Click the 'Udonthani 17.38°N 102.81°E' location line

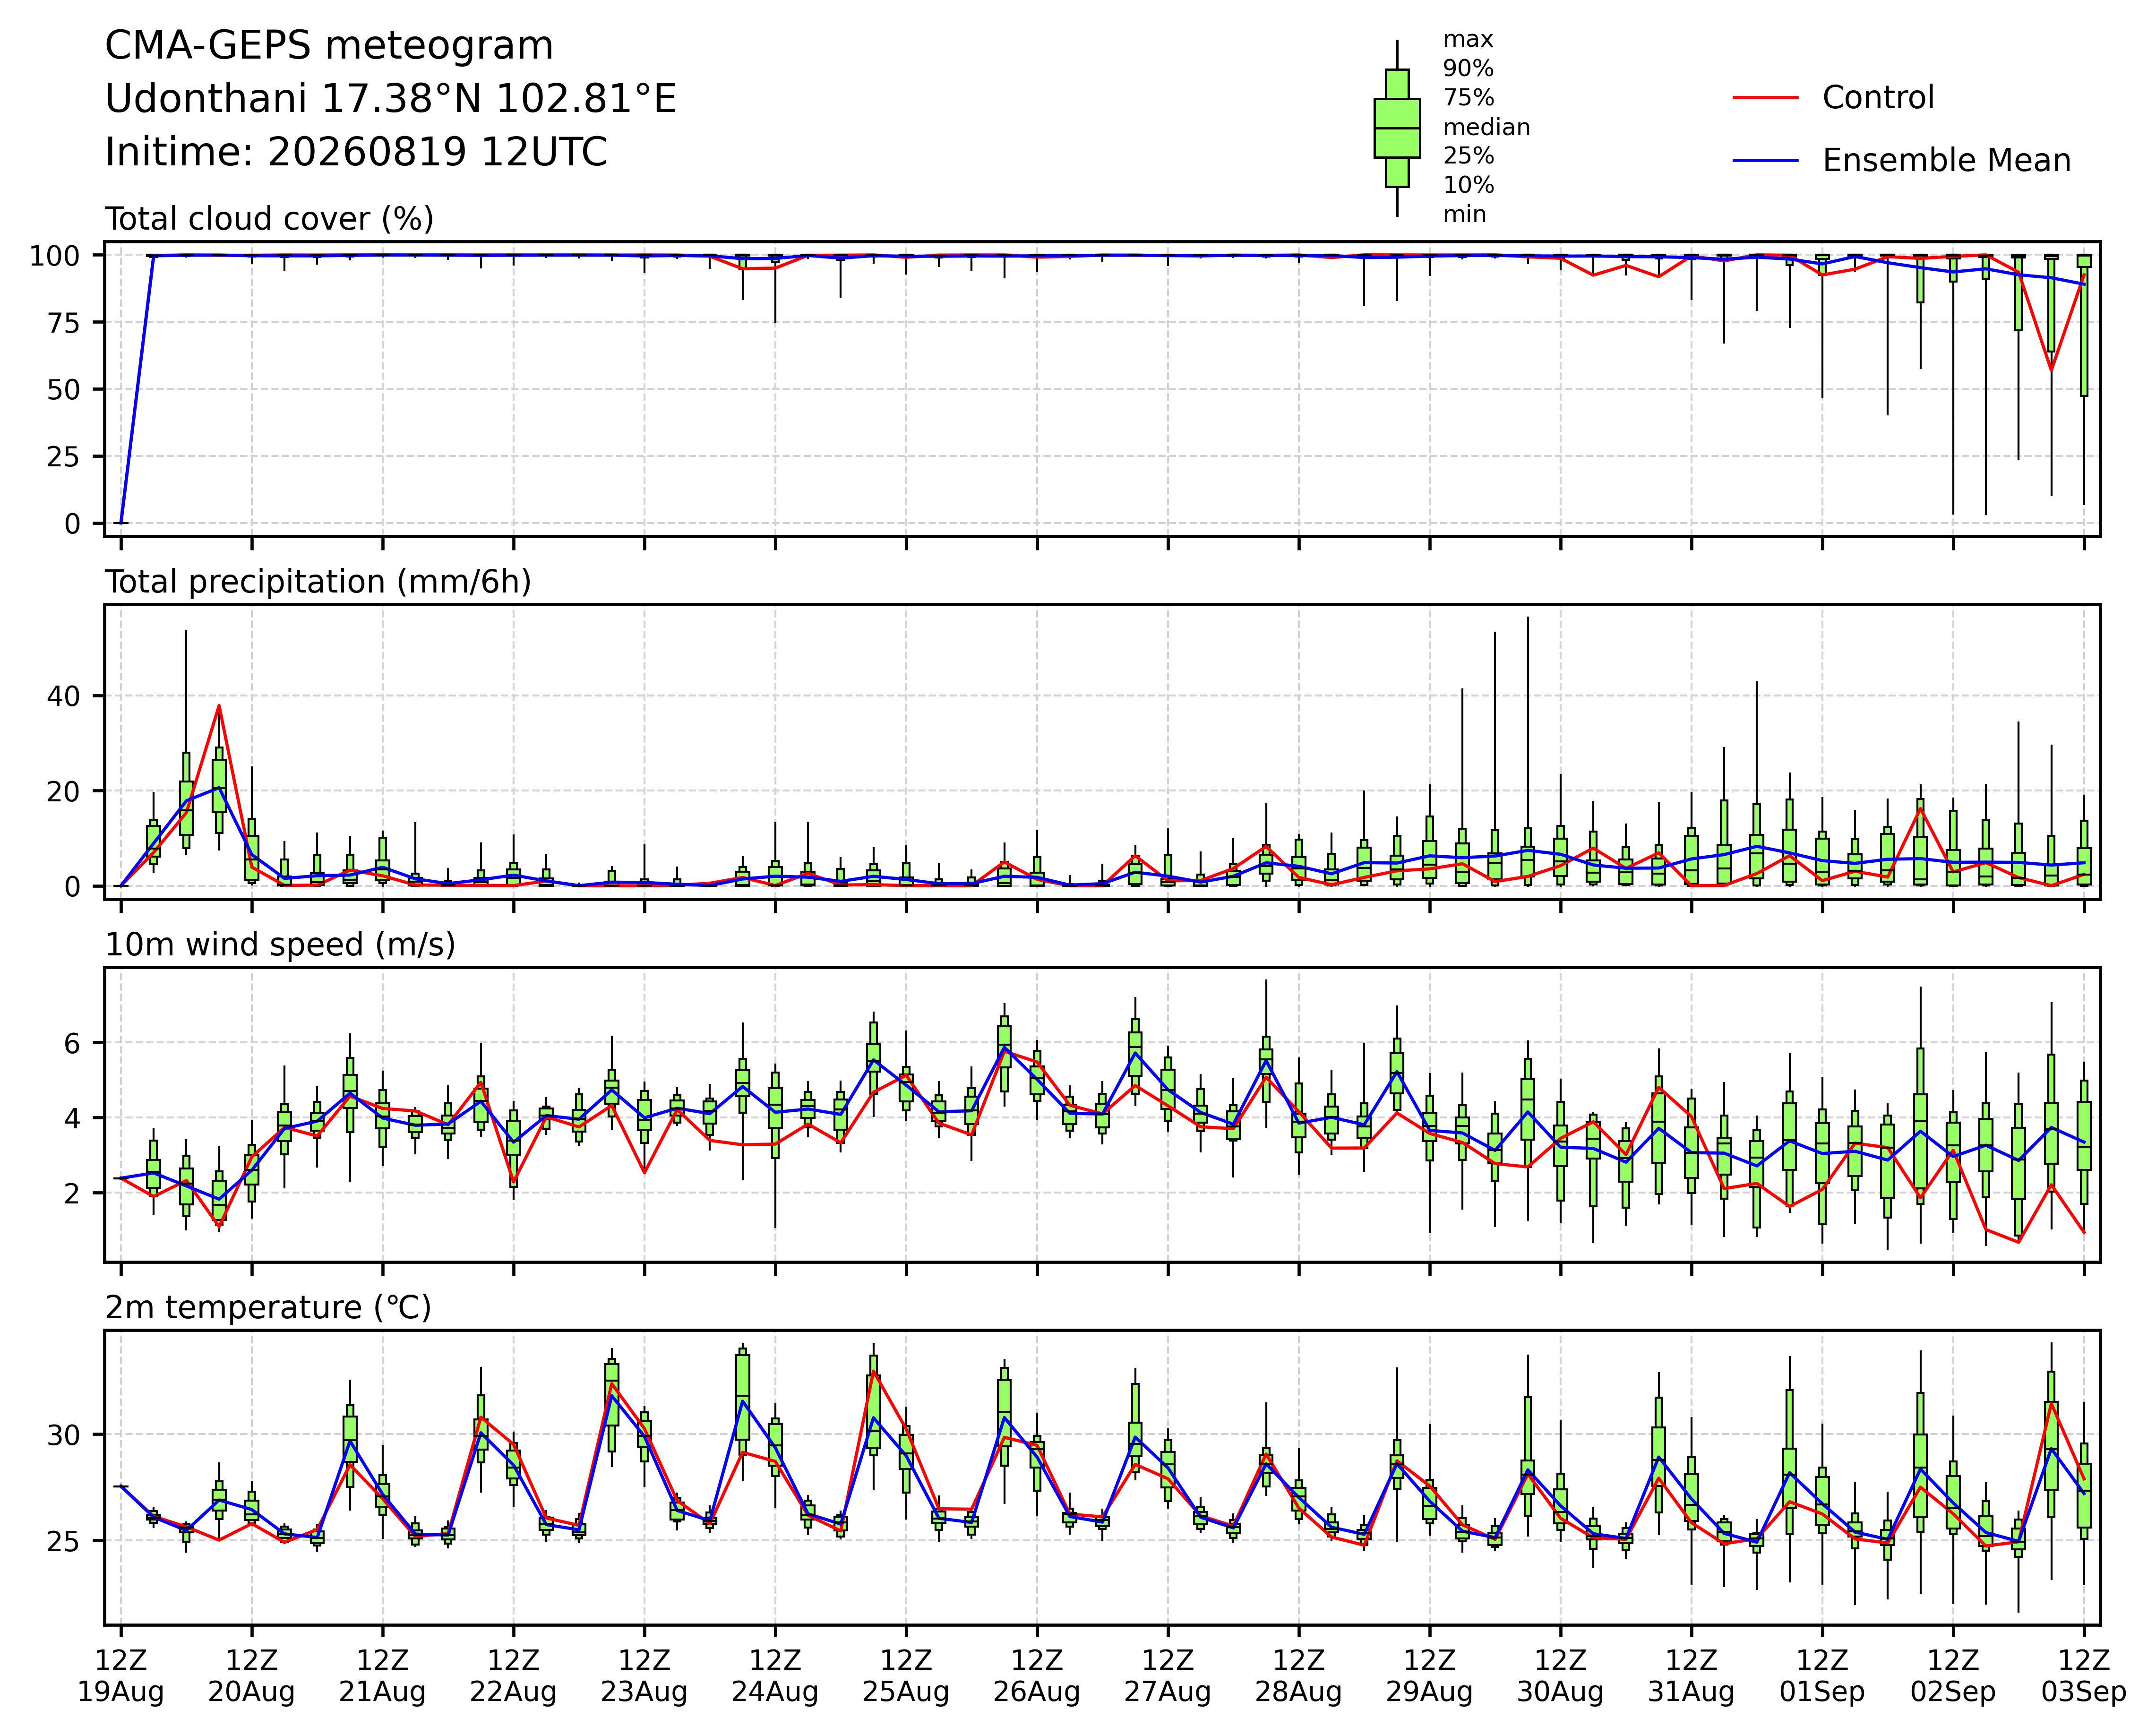pyautogui.click(x=391, y=100)
